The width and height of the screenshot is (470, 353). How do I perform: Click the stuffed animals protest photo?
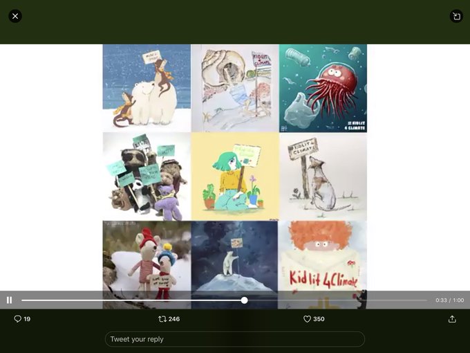click(147, 176)
